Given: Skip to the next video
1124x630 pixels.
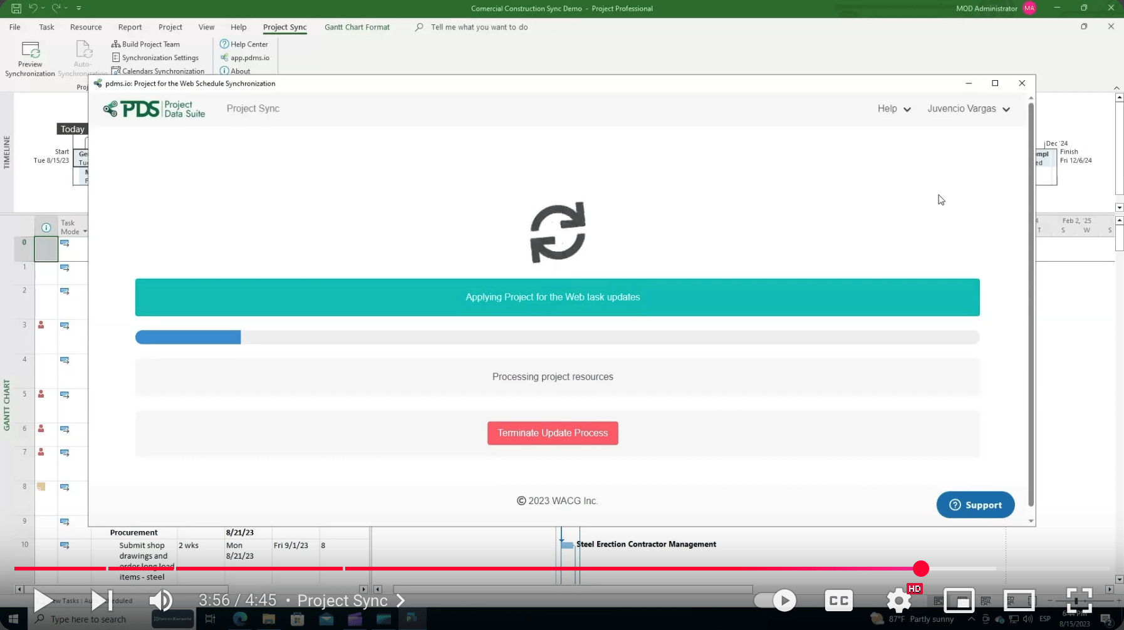Looking at the screenshot, I should (101, 601).
